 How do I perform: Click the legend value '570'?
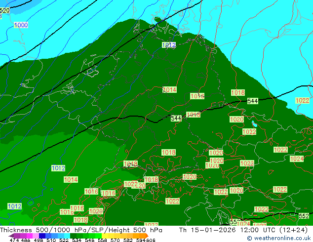click(115, 240)
